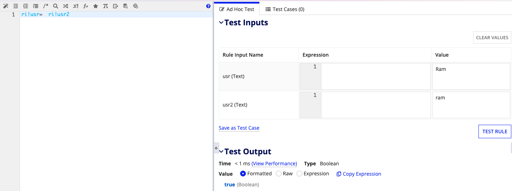Click the magic wand format expression icon
The width and height of the screenshot is (512, 191).
pyautogui.click(x=6, y=6)
